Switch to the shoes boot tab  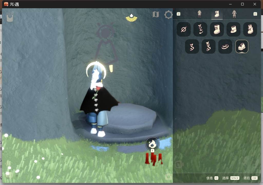(x=217, y=14)
